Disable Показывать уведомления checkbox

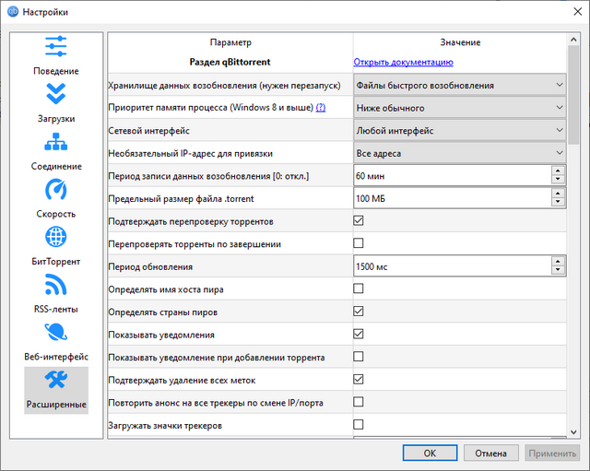(x=359, y=334)
